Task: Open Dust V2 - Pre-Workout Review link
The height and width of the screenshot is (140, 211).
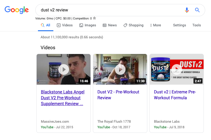Action: click(118, 95)
